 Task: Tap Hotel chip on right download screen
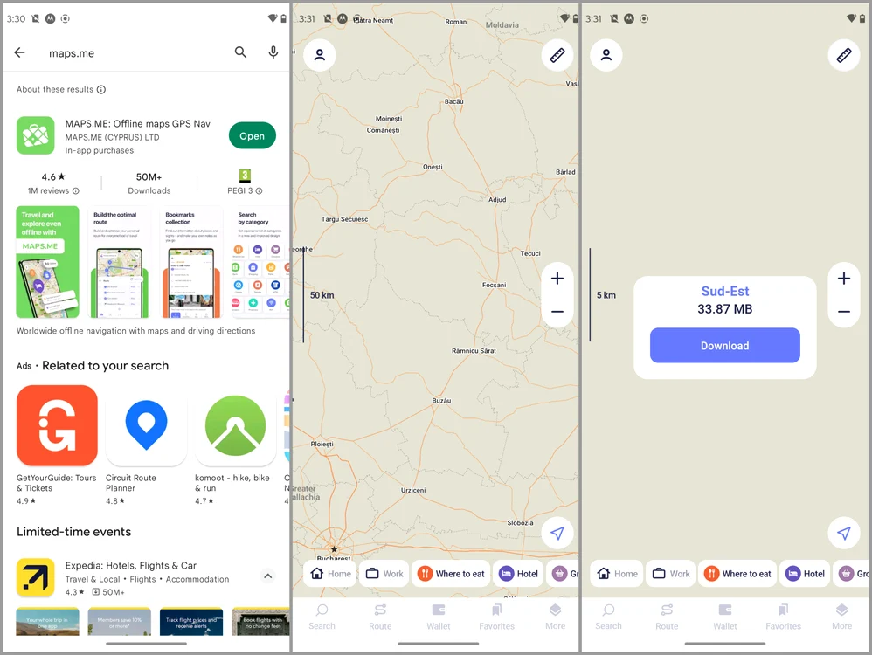point(805,573)
